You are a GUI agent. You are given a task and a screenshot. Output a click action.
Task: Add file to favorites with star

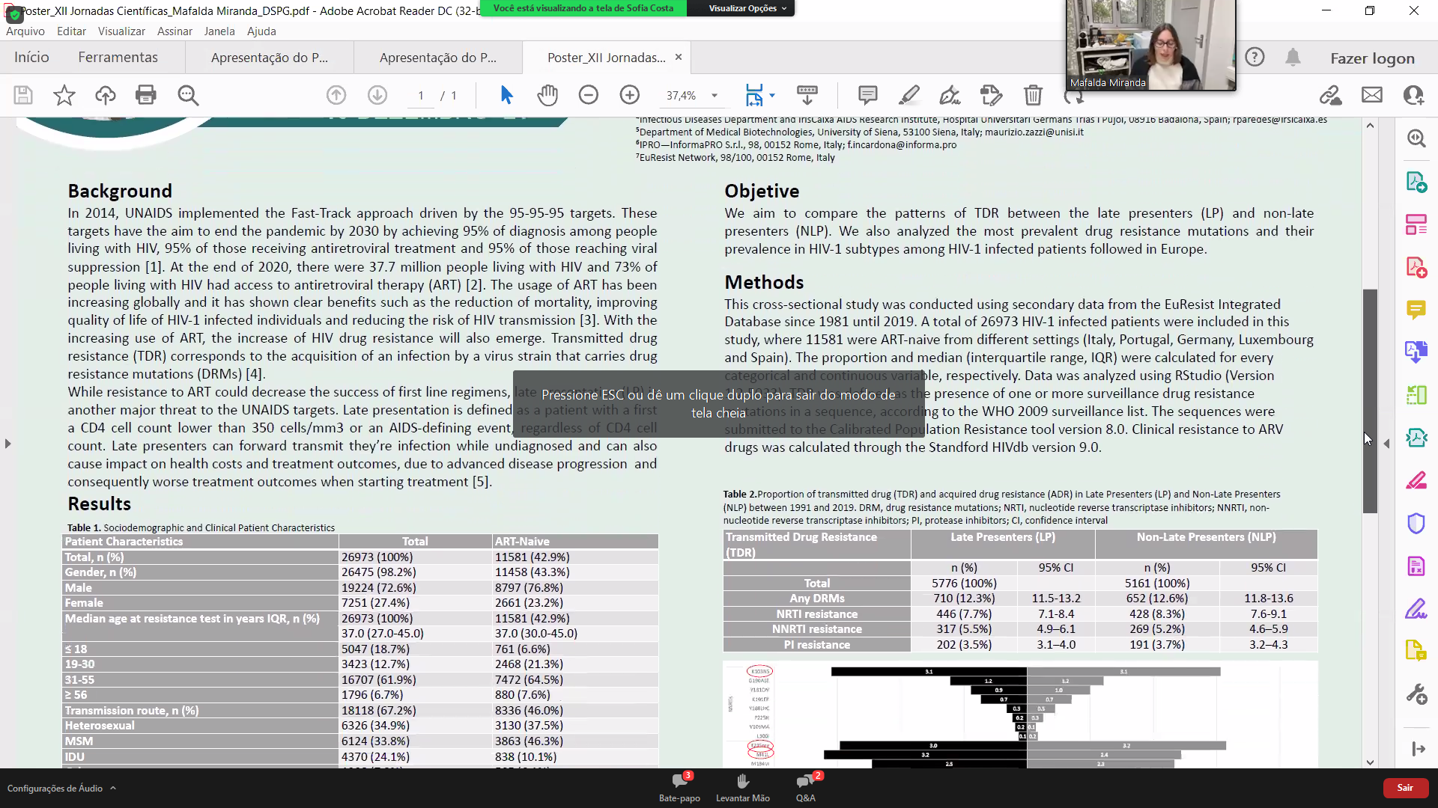64,95
